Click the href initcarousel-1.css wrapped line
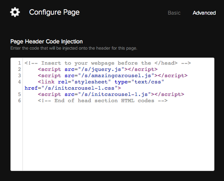The image size is (224, 181). point(73,88)
